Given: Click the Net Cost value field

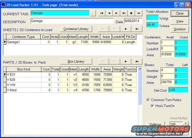Looking at the screenshot, I should [178, 90].
